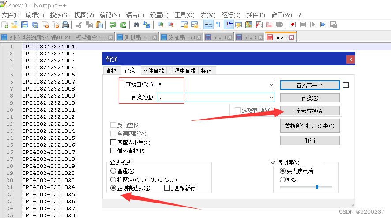Image resolution: width=391 pixels, height=218 pixels.
Task: Tick checkbox beside 查找下一个 button
Action: [x=346, y=85]
